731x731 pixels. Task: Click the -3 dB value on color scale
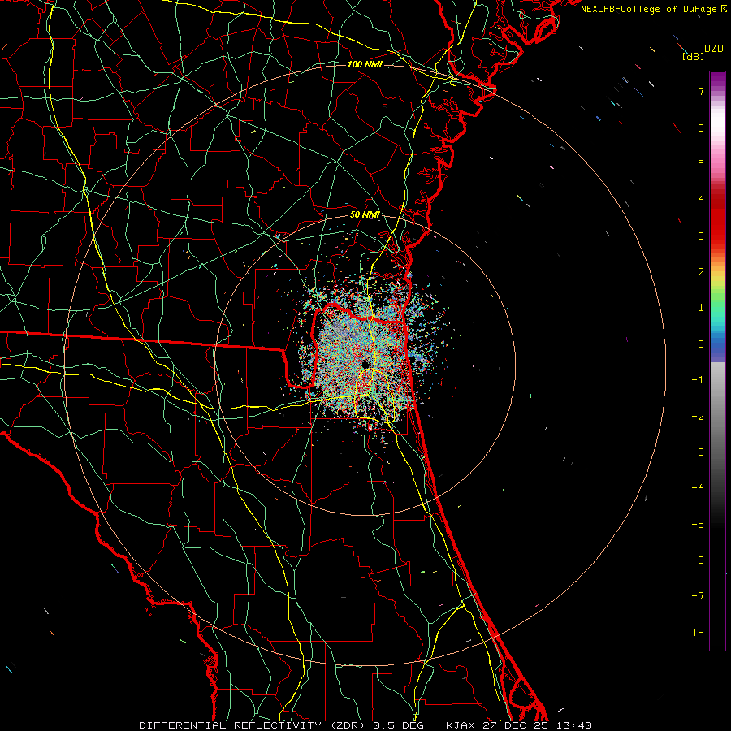698,452
